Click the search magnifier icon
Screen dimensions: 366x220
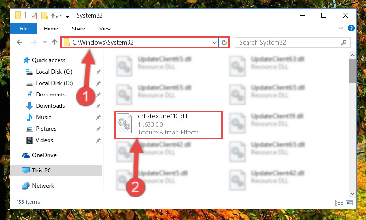(344, 42)
